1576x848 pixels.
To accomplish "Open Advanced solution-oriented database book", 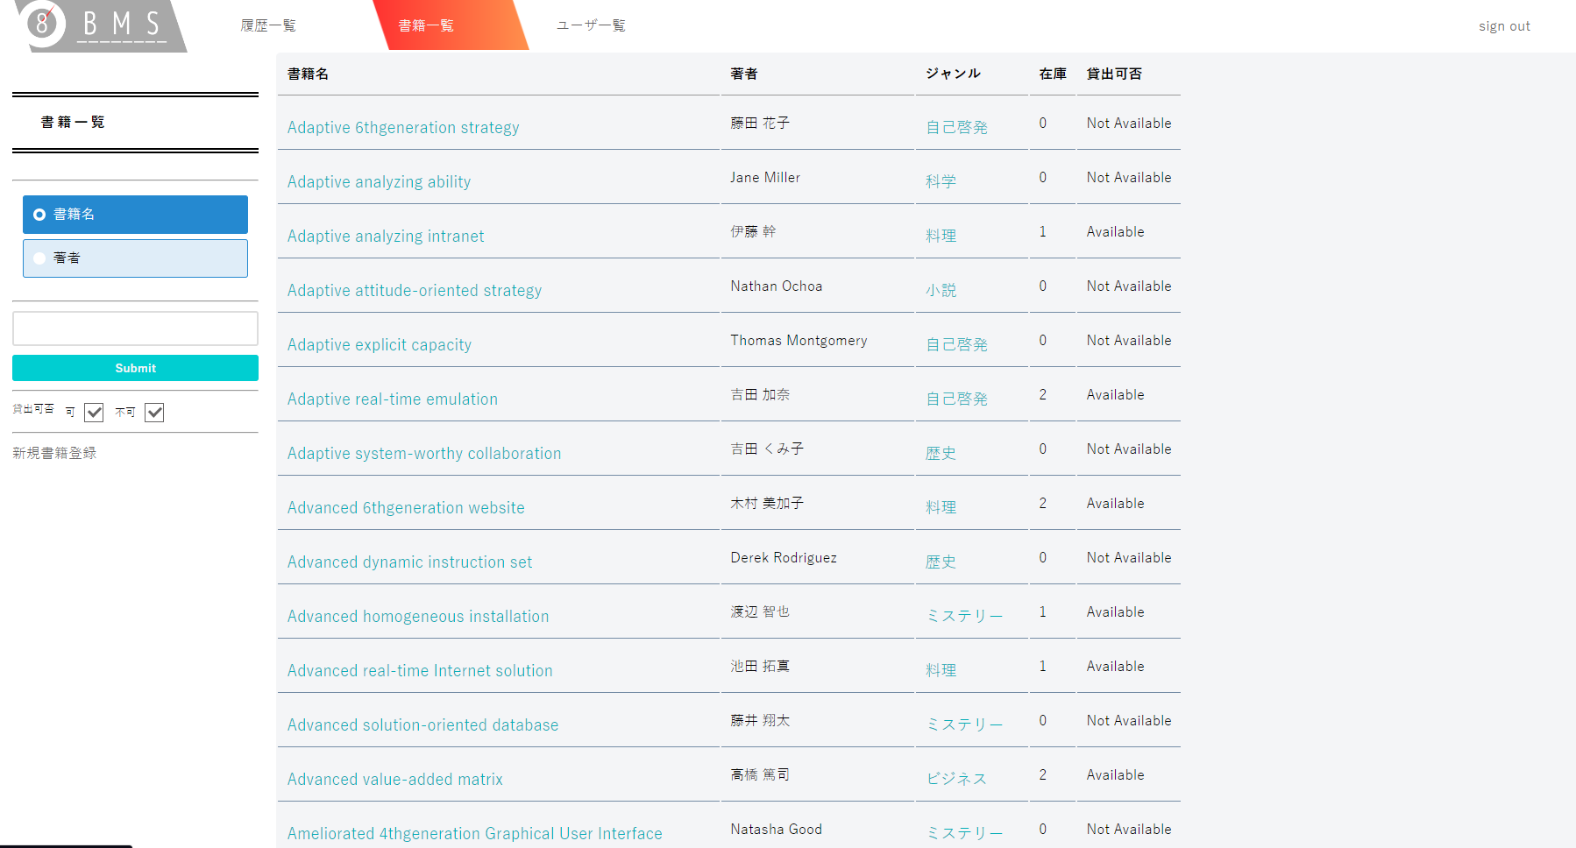I will click(422, 725).
